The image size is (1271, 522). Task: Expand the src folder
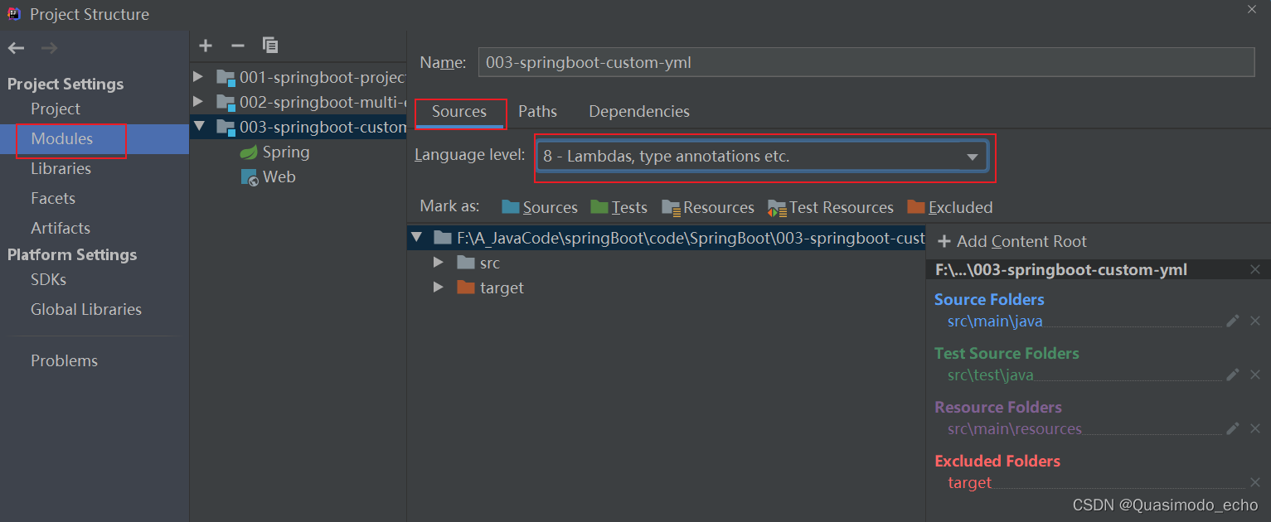click(439, 263)
